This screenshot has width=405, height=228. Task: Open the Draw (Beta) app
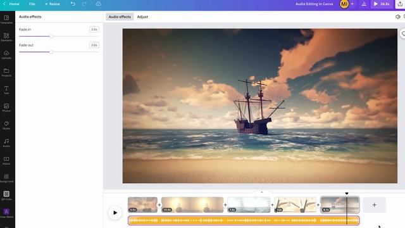6,213
